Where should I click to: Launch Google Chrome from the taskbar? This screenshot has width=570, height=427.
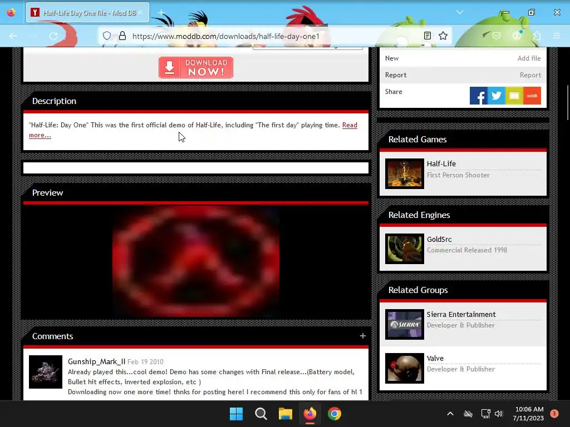(x=335, y=414)
